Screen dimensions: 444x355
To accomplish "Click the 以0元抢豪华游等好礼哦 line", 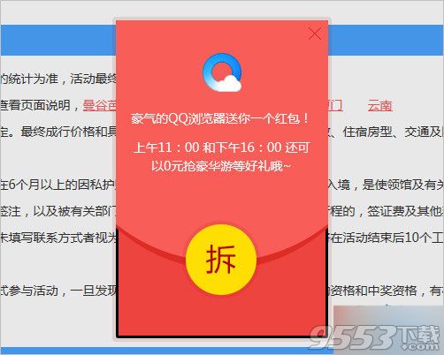I will coord(221,166).
